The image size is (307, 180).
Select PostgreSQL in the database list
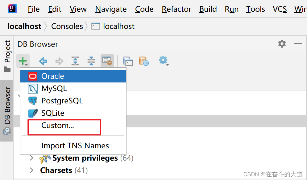coord(62,101)
